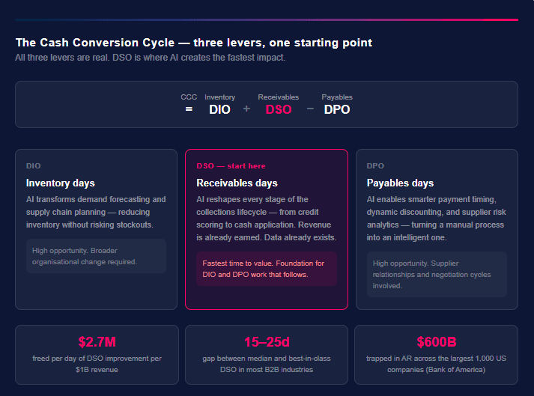
Task: Click the 15–25d gap statistic
Action: (x=267, y=342)
